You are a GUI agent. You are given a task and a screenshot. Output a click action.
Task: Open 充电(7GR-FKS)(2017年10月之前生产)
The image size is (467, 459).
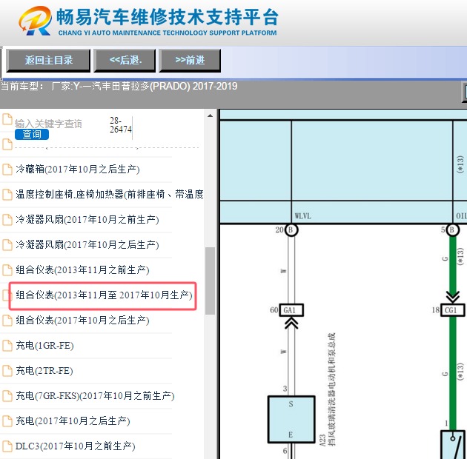tap(95, 396)
